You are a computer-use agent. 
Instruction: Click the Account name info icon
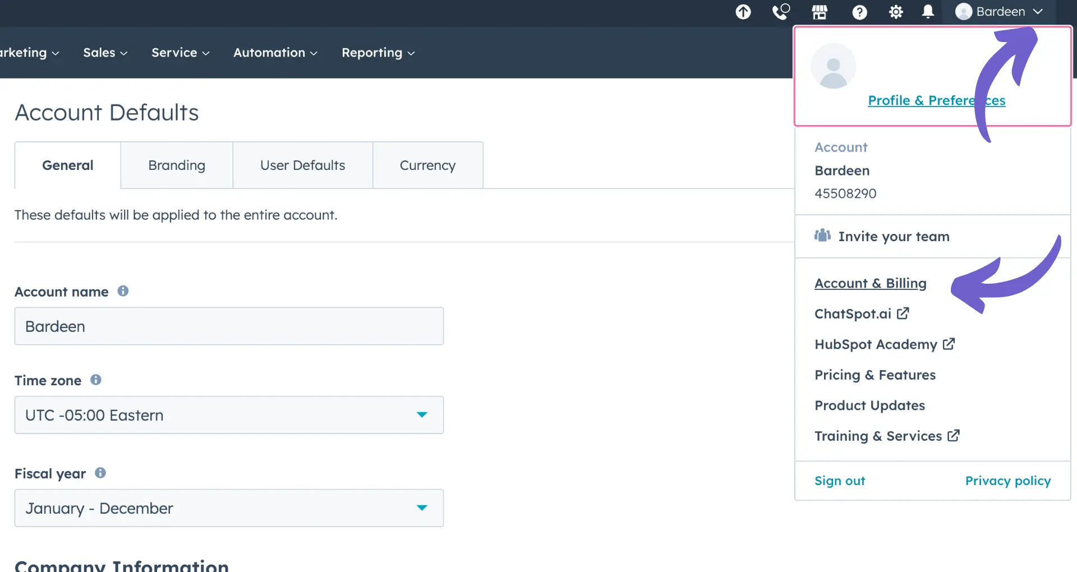(123, 291)
